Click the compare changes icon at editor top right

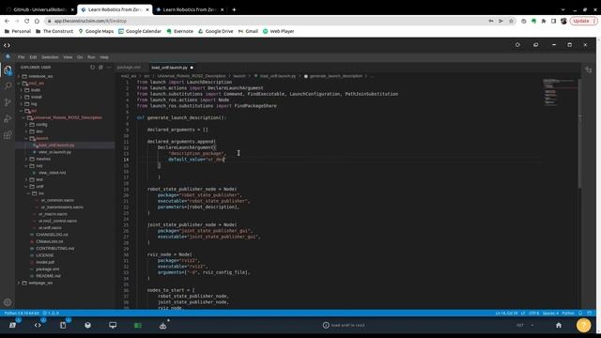(589, 69)
